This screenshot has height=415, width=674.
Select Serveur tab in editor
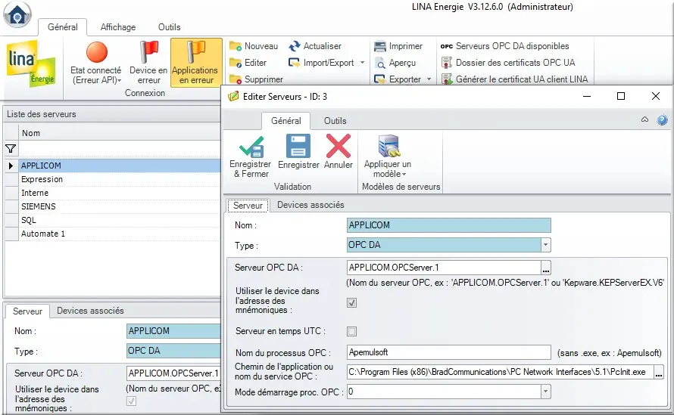[x=248, y=206]
